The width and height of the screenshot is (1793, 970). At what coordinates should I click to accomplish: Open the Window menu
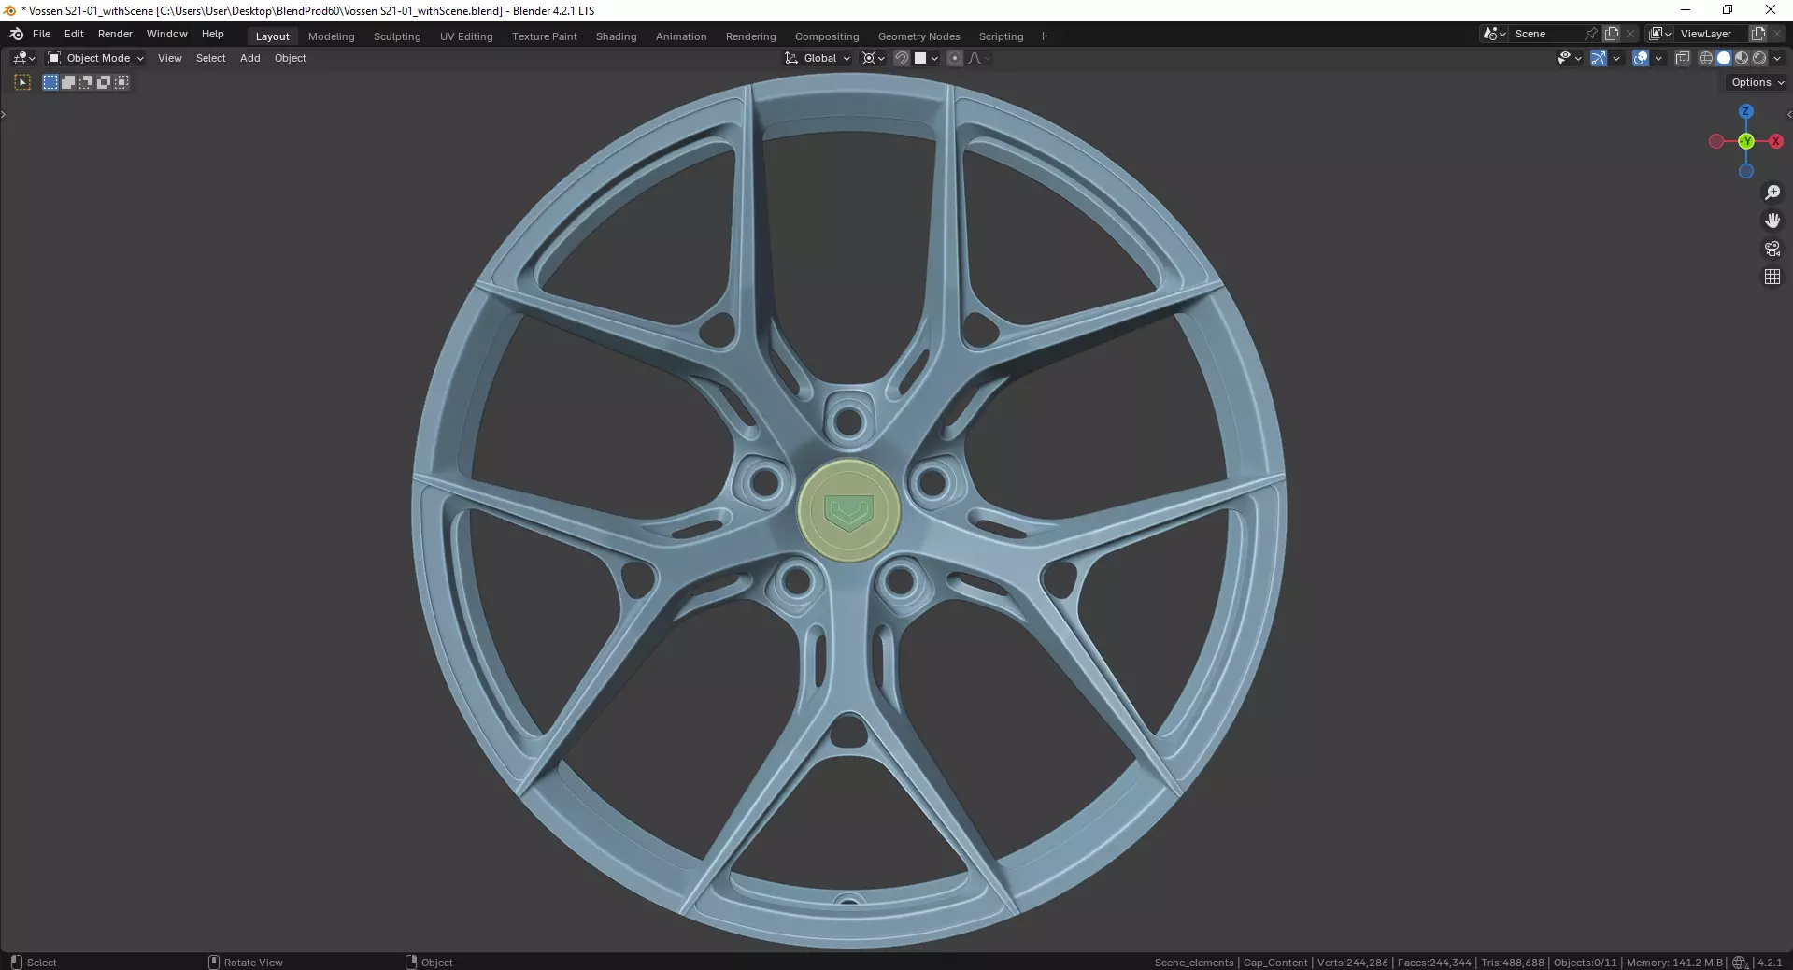(167, 34)
